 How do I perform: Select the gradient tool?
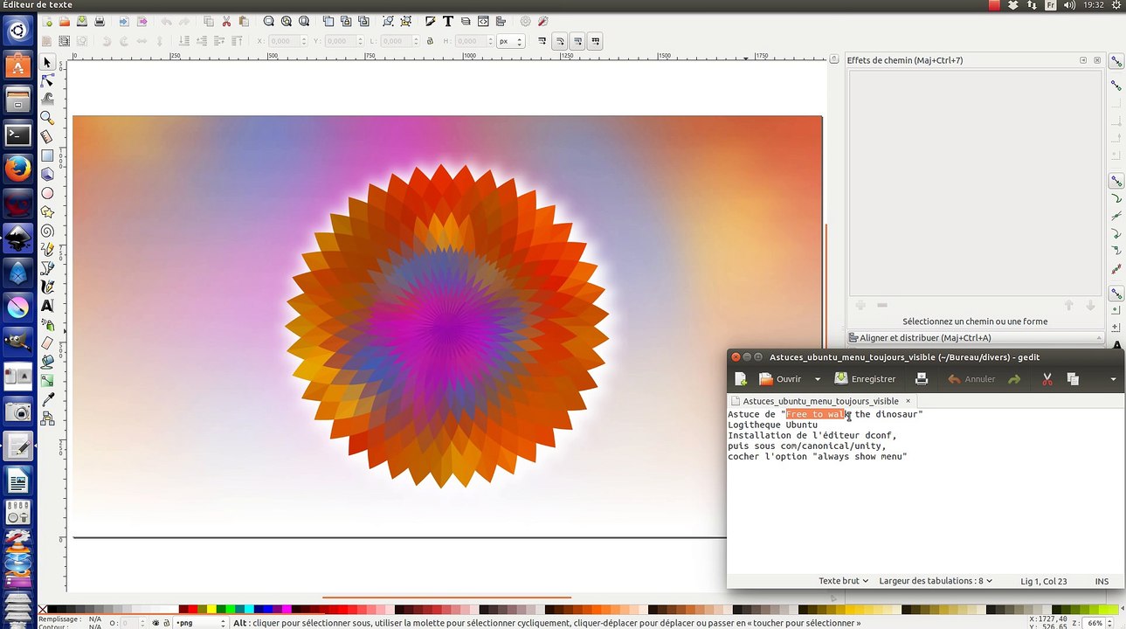[47, 381]
